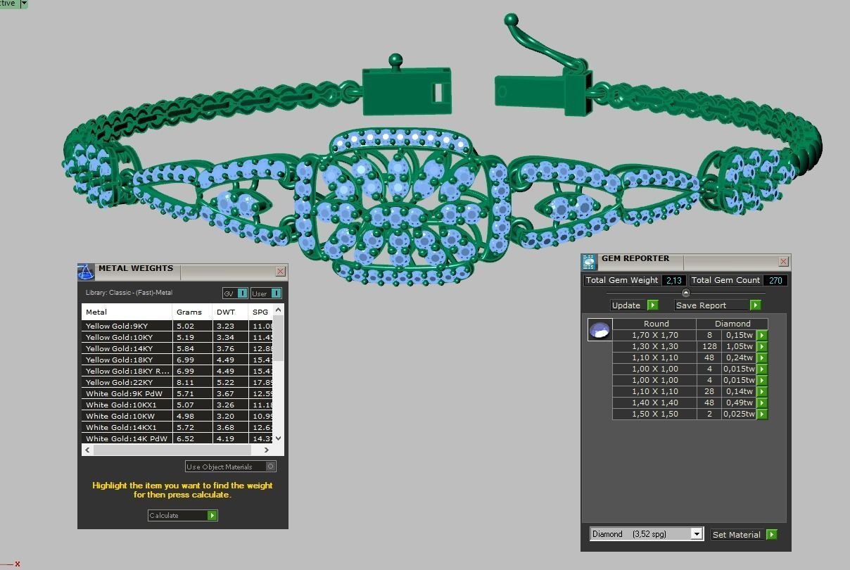Click the Save Report button
850x570 pixels.
[x=718, y=305]
